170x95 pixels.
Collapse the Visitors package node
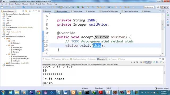pyautogui.click(x=7, y=54)
